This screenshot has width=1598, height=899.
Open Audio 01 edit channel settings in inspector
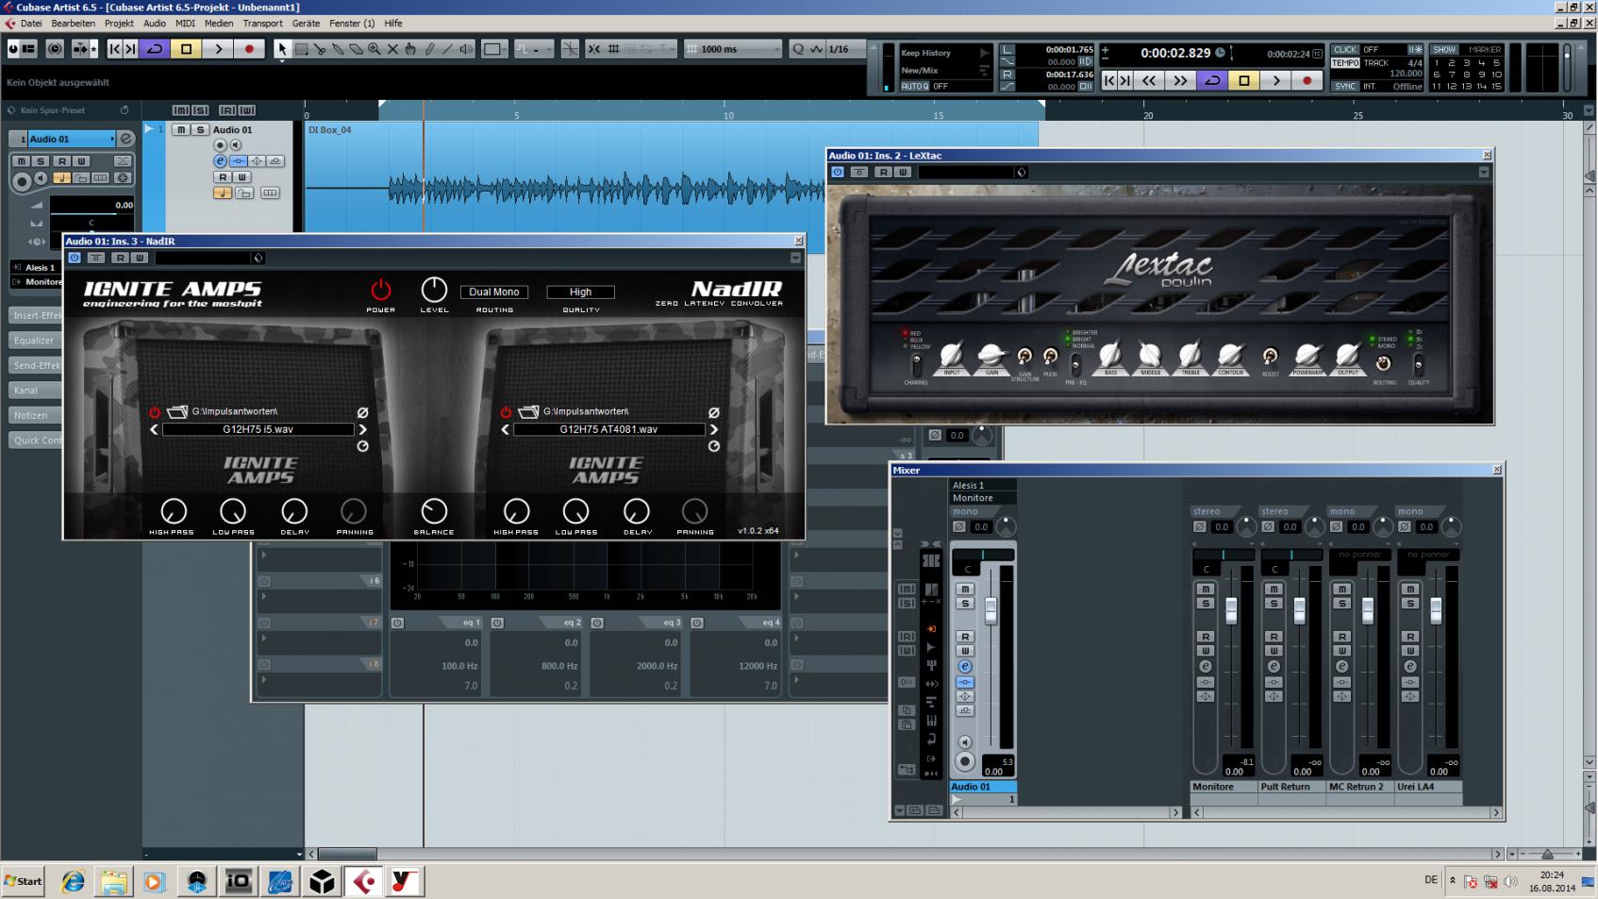click(x=125, y=139)
